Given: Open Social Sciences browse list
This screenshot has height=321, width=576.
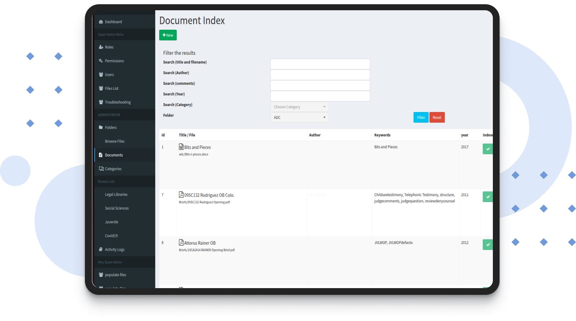Looking at the screenshot, I should [x=125, y=208].
